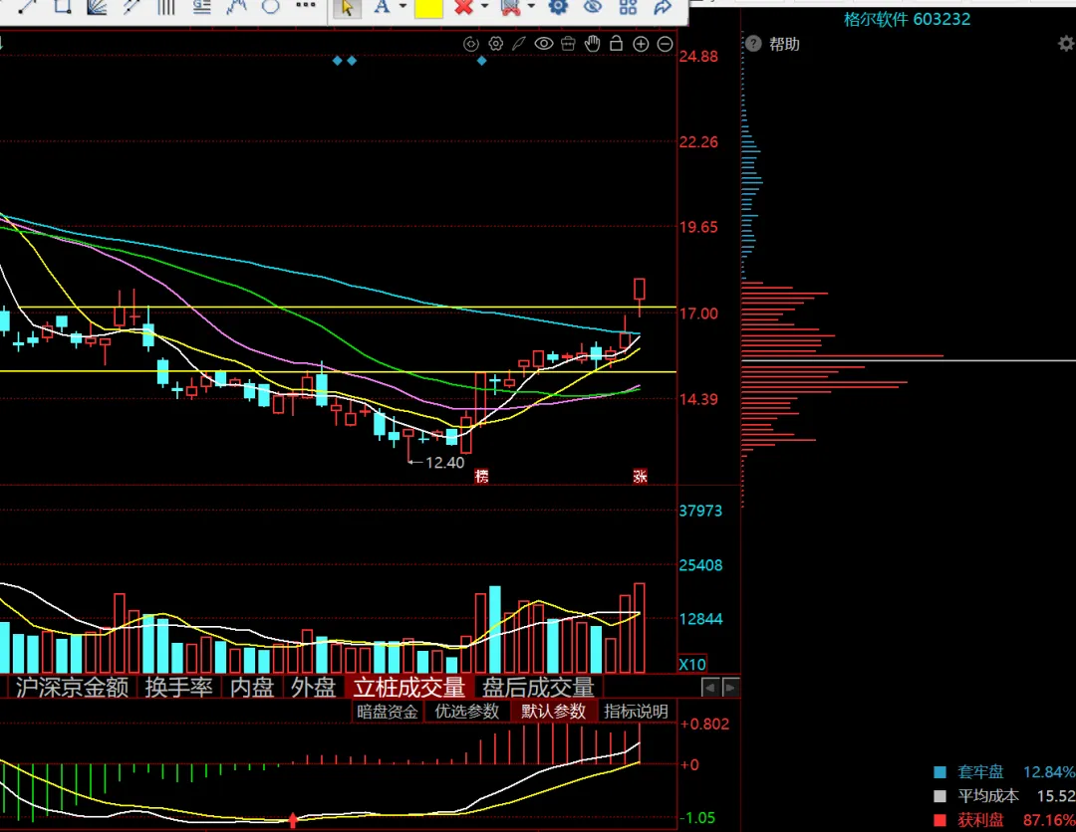Click the 优选参数 button
The image size is (1076, 832).
coord(466,712)
